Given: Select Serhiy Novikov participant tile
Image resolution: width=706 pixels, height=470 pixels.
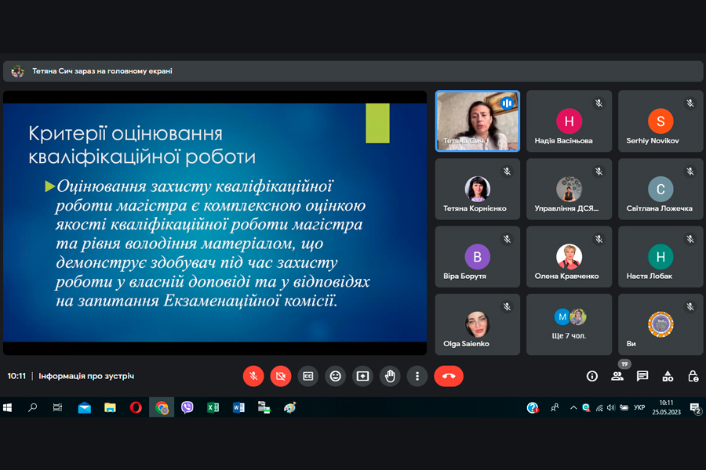Looking at the screenshot, I should coord(661,121).
